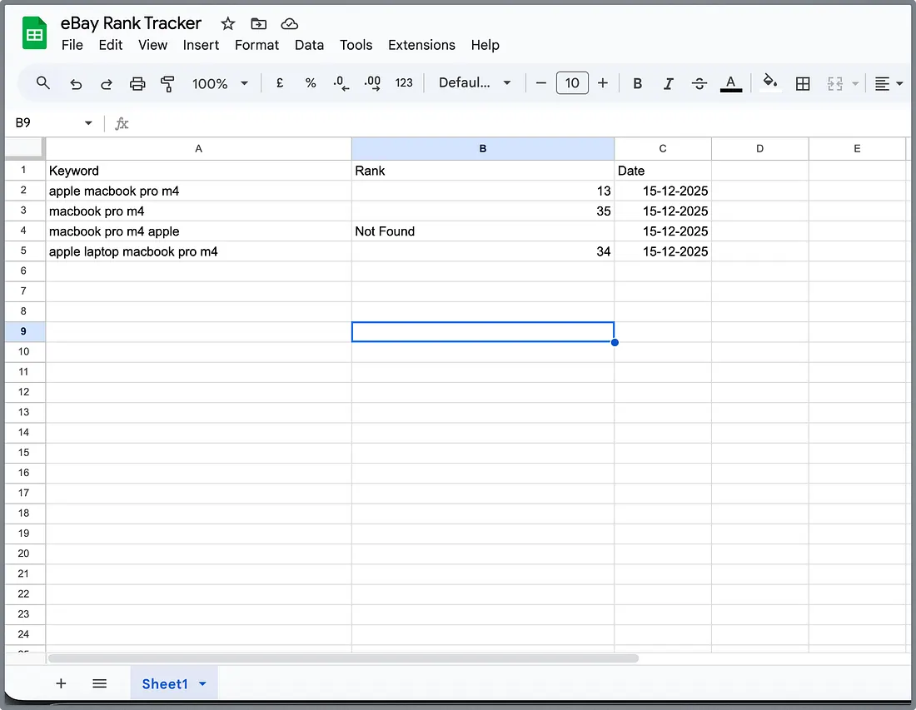The width and height of the screenshot is (916, 710).
Task: Click the move to folder icon
Action: tap(258, 23)
